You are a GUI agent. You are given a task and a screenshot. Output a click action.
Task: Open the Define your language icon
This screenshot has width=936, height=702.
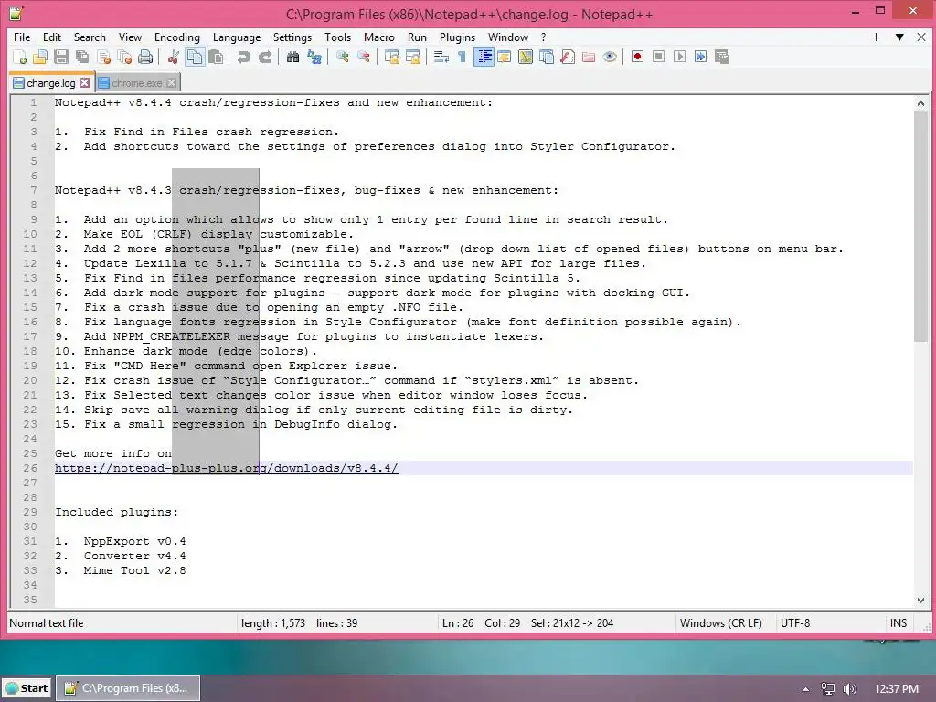505,57
